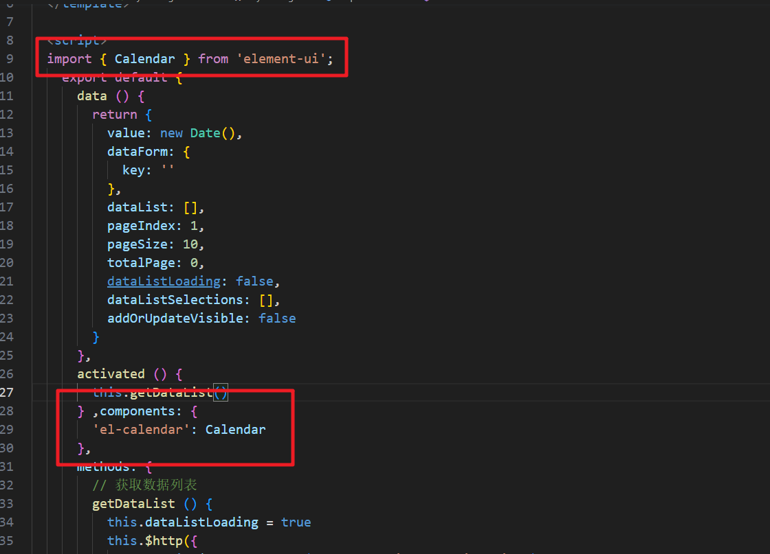Image resolution: width=770 pixels, height=554 pixels.
Task: Click the return keyword on line 12
Action: coord(115,114)
